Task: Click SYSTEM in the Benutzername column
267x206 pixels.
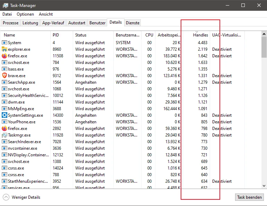Action: point(123,42)
